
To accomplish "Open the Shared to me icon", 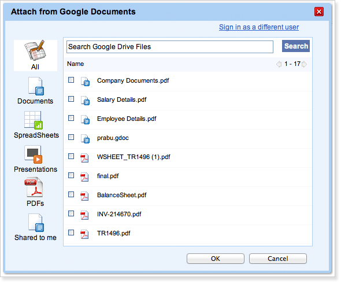I will (36, 223).
